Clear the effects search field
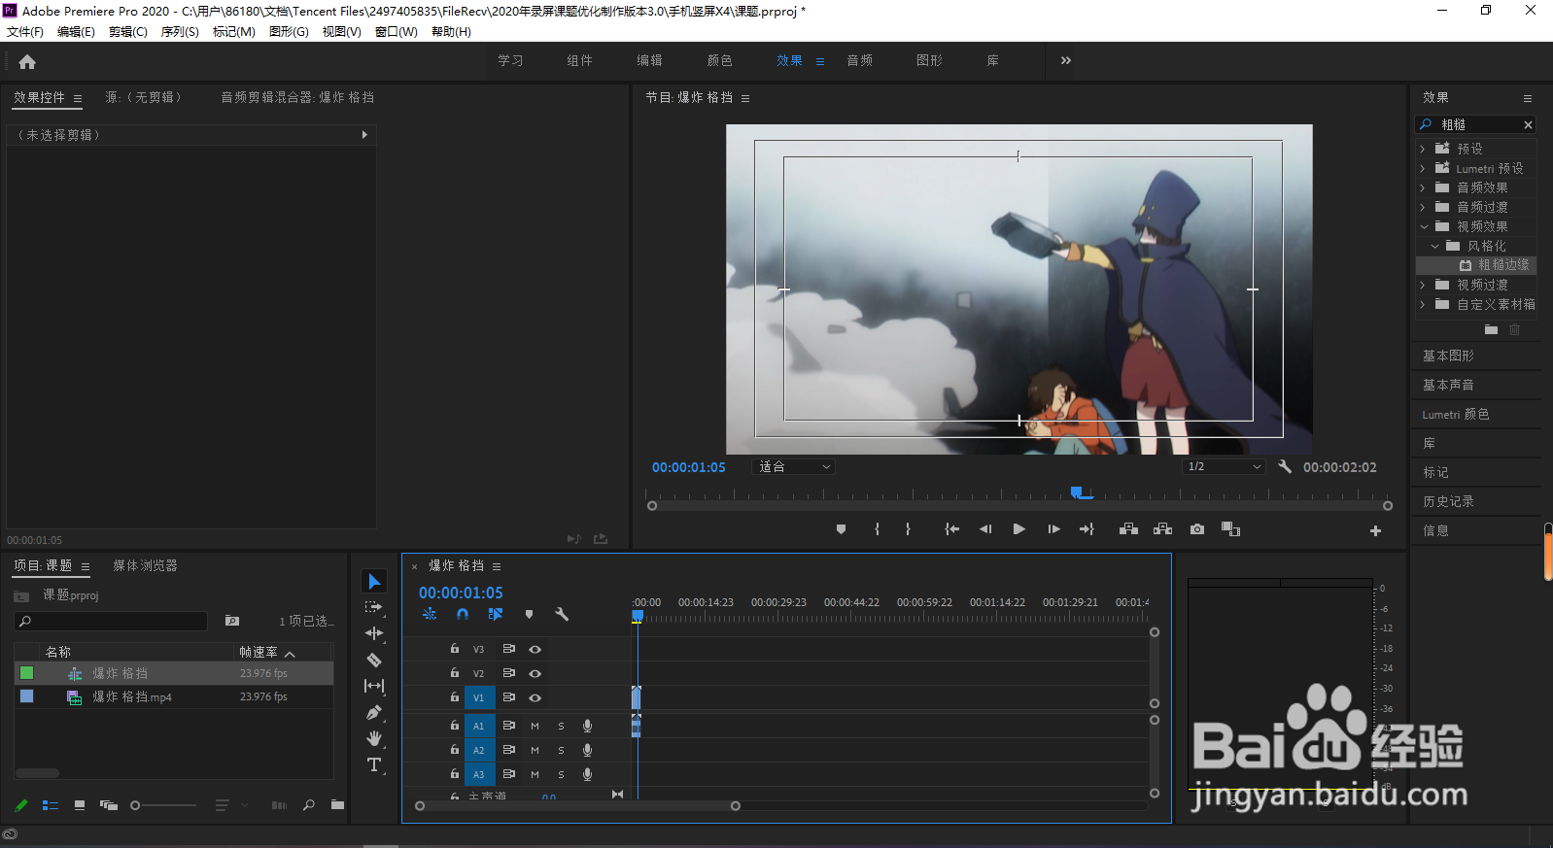The image size is (1553, 848). coord(1528,124)
